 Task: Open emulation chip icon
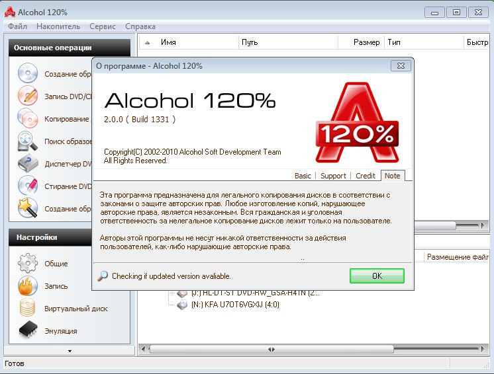click(28, 330)
